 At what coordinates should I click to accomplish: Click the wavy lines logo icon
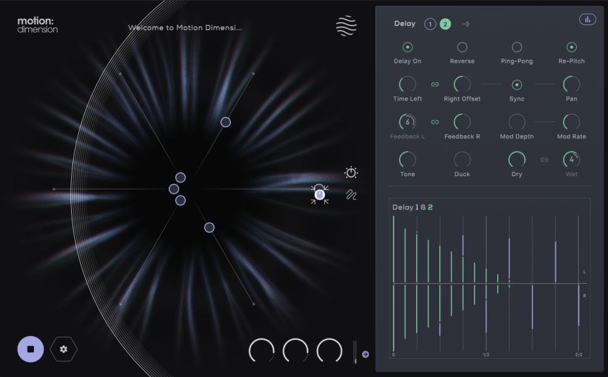click(x=346, y=26)
